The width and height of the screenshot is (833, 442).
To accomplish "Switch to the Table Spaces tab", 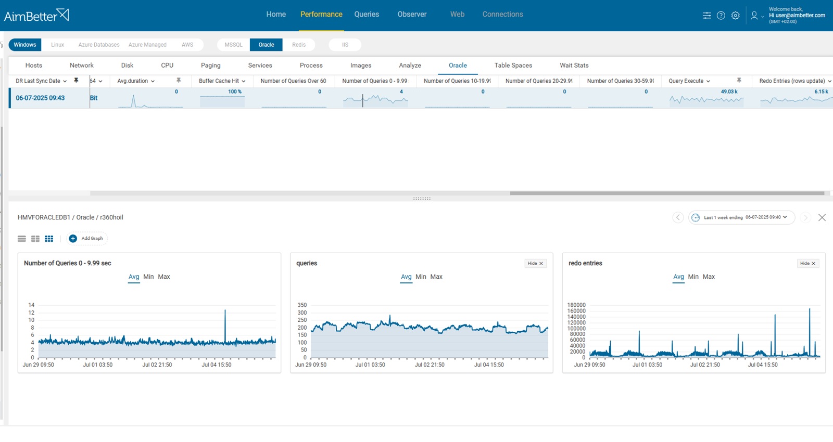I will [x=513, y=66].
